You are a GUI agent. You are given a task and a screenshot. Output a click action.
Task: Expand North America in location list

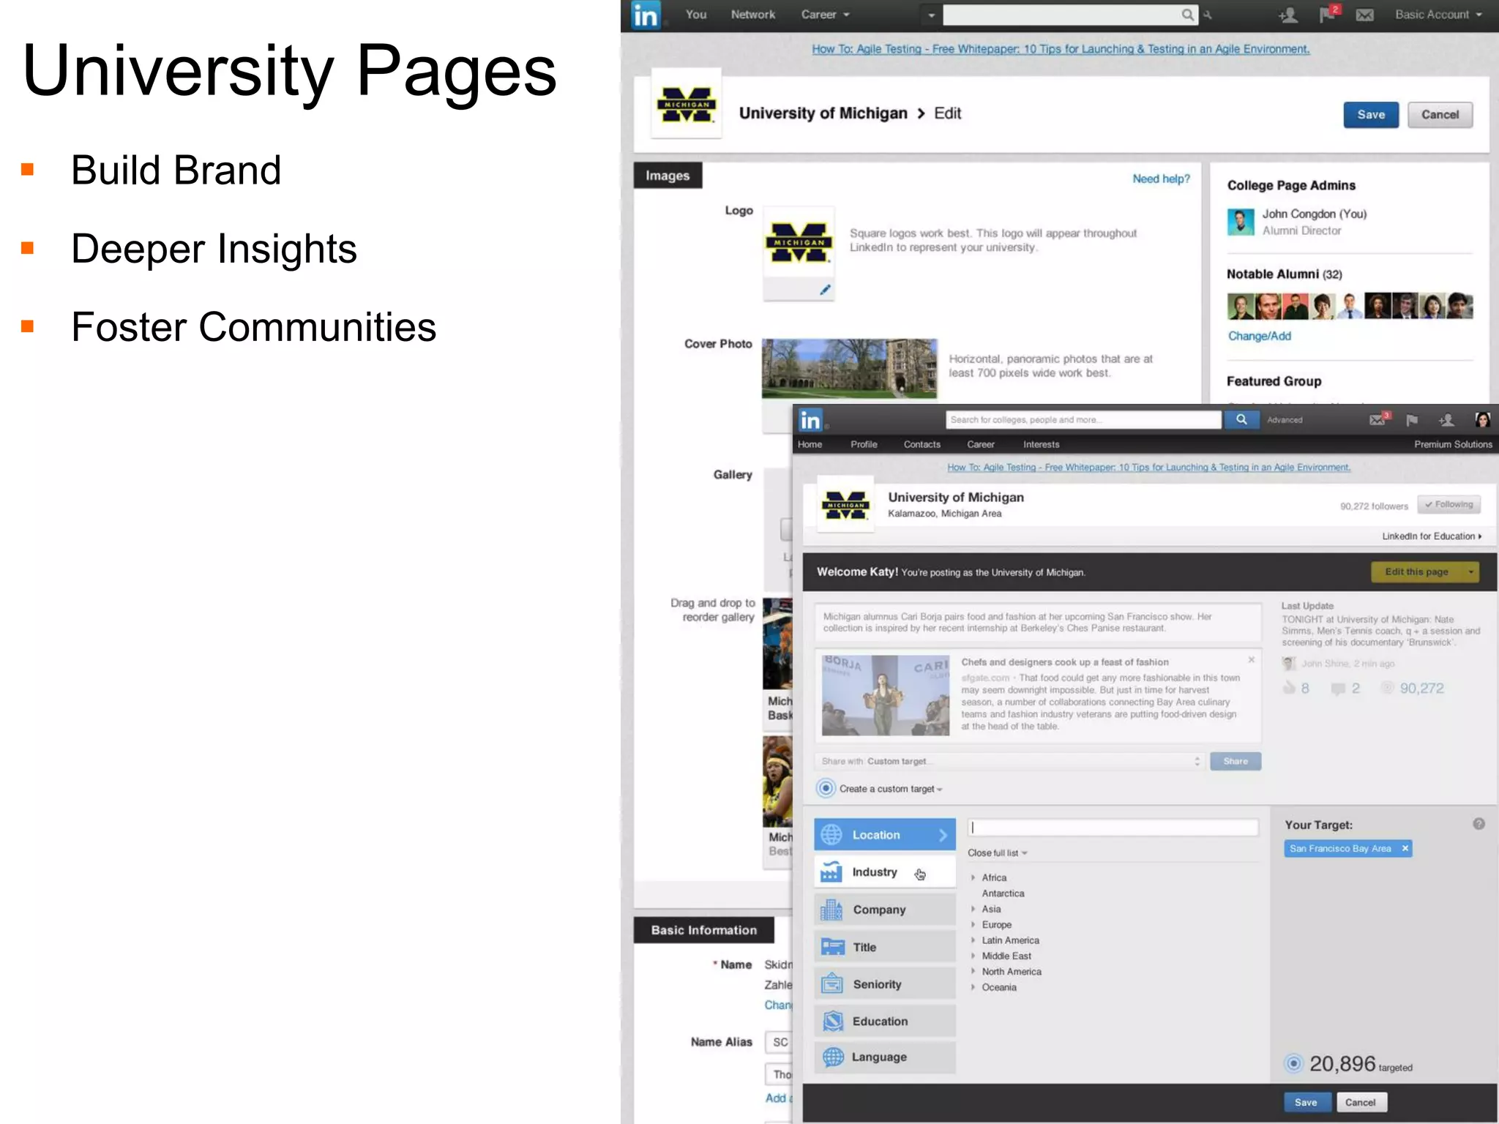click(973, 971)
